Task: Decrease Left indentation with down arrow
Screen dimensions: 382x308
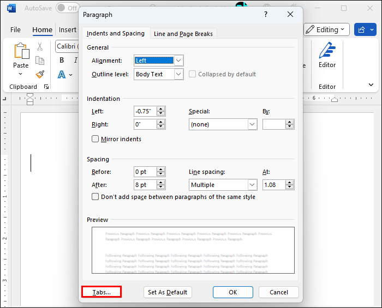Action: coord(160,113)
